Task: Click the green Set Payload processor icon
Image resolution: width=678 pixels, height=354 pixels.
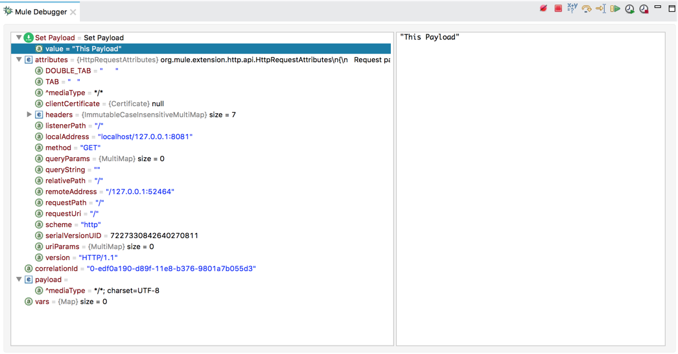Action: point(29,38)
